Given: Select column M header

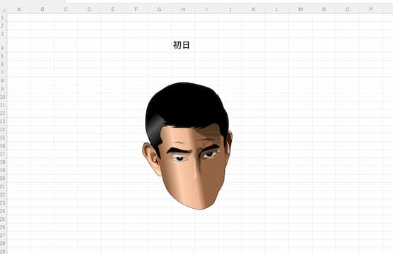Looking at the screenshot, I should [x=300, y=9].
